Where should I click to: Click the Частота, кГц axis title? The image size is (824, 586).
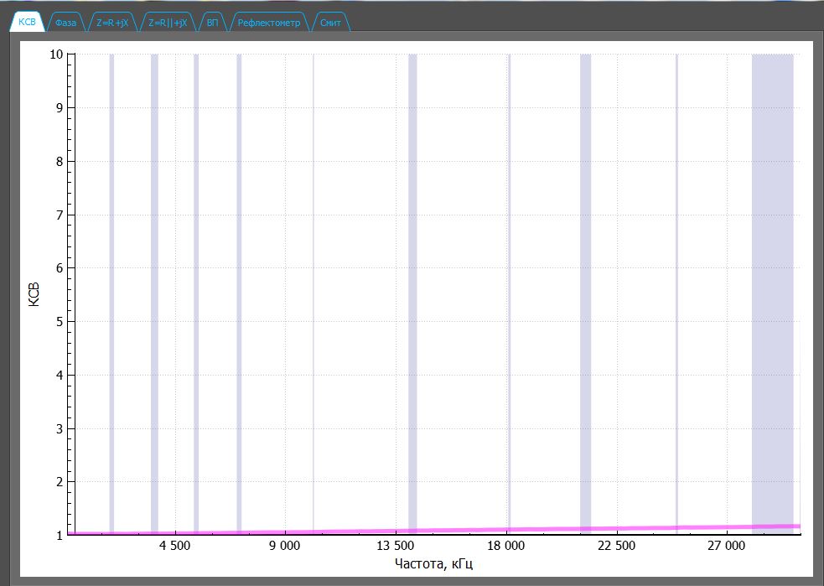click(x=434, y=564)
